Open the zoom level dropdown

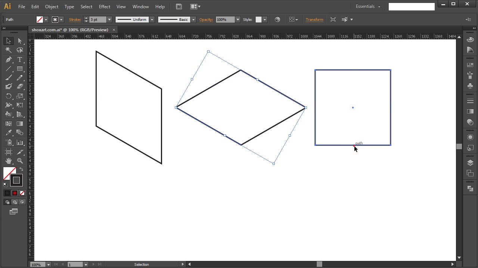(x=48, y=265)
